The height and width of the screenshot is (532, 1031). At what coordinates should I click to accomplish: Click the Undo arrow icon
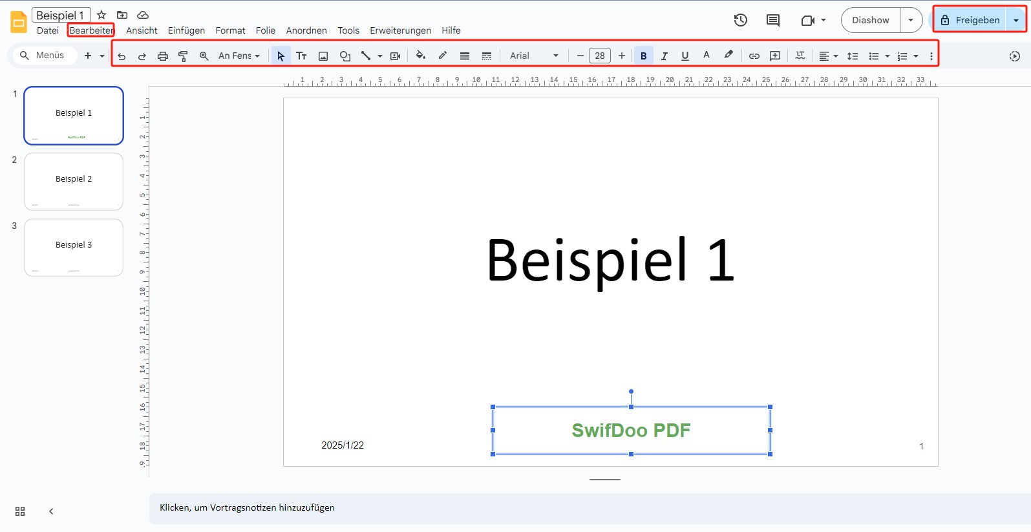point(122,56)
